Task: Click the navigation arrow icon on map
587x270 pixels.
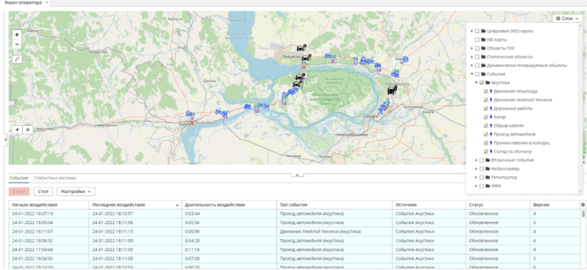Action: coord(17,129)
